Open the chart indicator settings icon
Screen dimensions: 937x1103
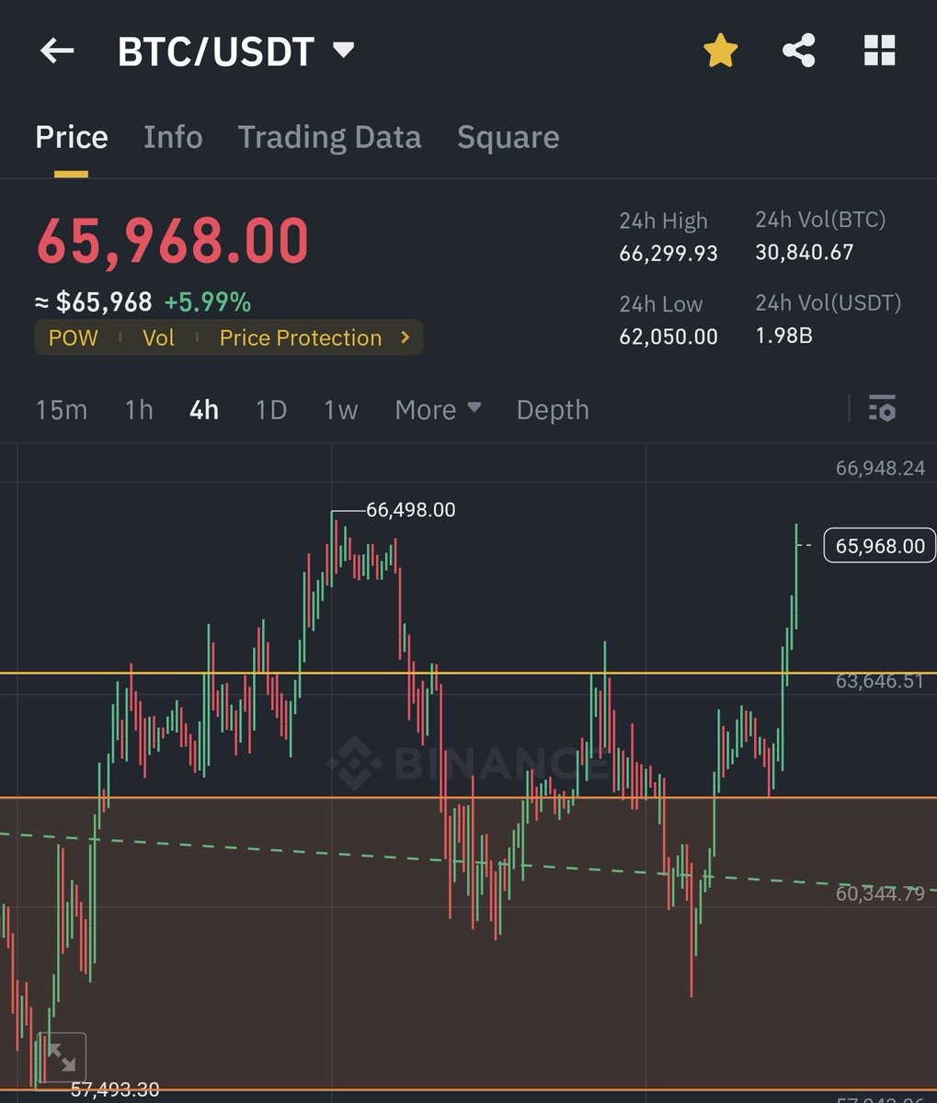click(882, 408)
